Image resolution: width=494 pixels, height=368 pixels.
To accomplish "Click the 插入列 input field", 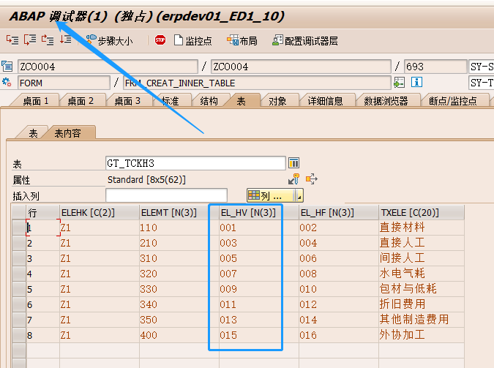I will point(166,195).
